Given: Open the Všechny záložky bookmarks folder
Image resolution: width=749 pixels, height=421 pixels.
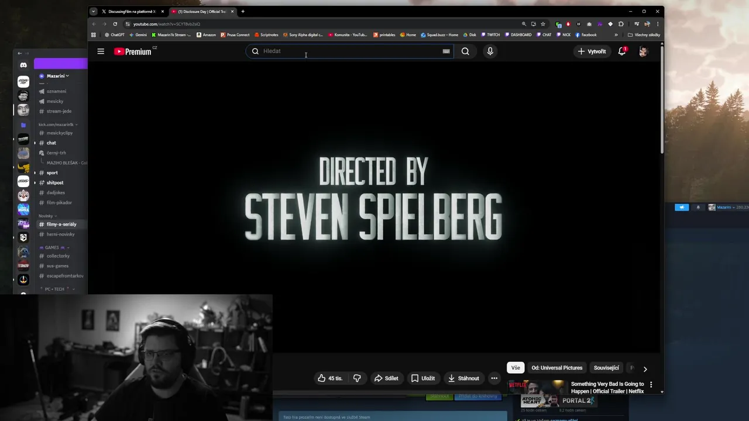Looking at the screenshot, I should 644,34.
